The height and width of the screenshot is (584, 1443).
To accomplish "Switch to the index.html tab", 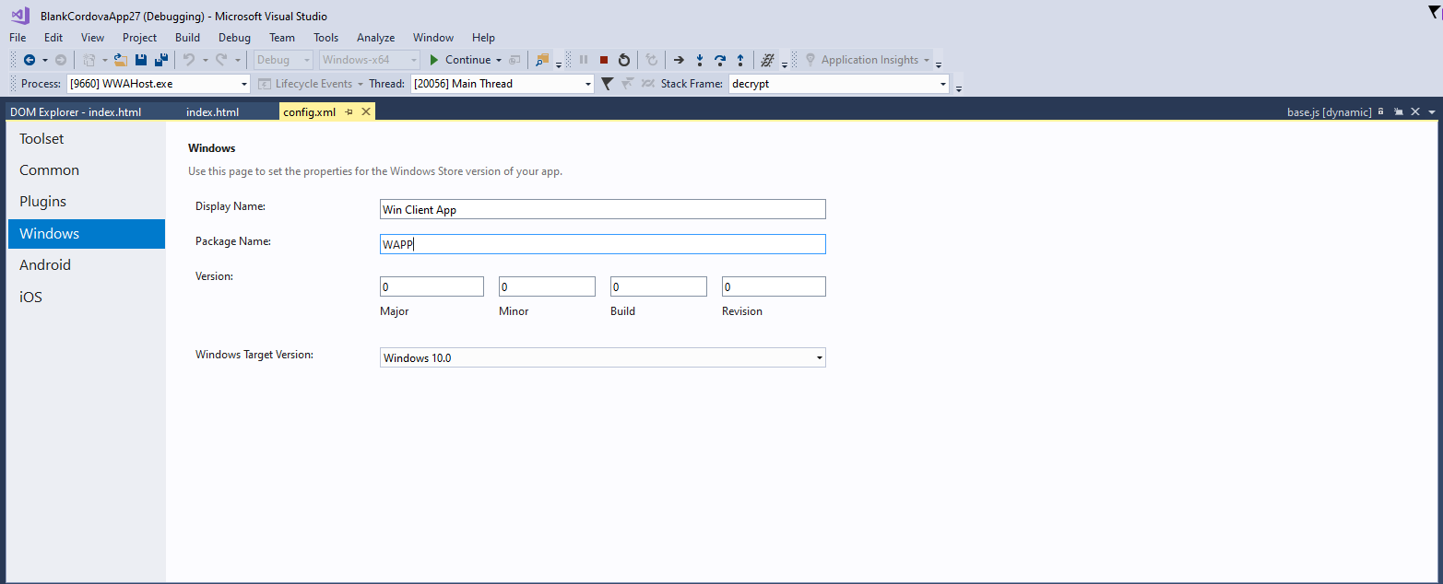I will [213, 111].
